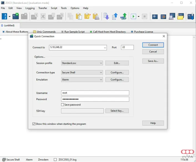Expand the Connect to address dropdown
The width and height of the screenshot is (196, 162).
coord(105,48)
